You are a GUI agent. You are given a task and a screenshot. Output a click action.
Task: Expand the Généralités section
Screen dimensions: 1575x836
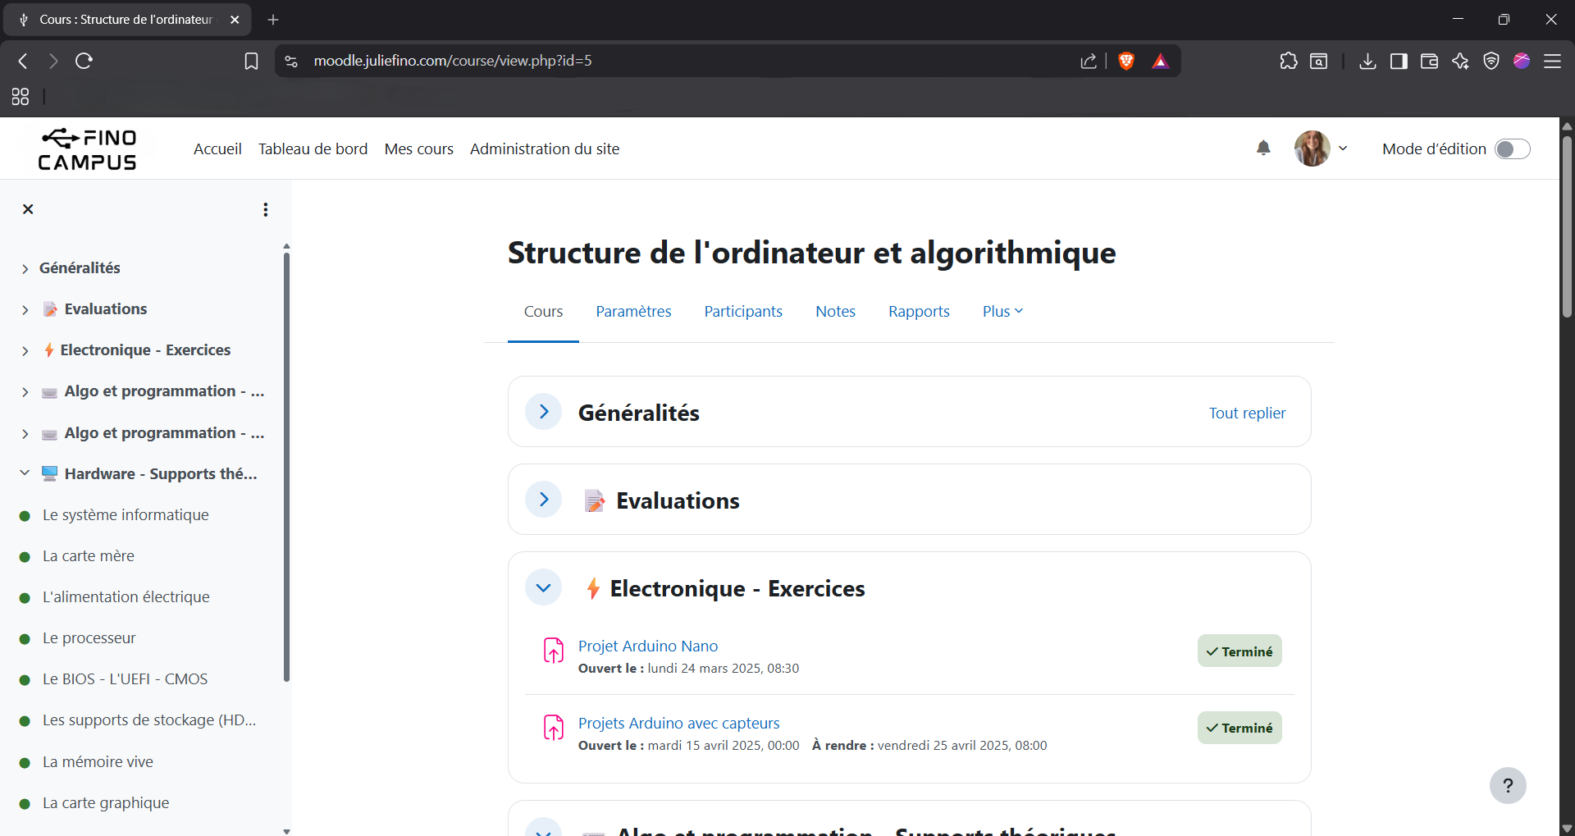pos(543,412)
